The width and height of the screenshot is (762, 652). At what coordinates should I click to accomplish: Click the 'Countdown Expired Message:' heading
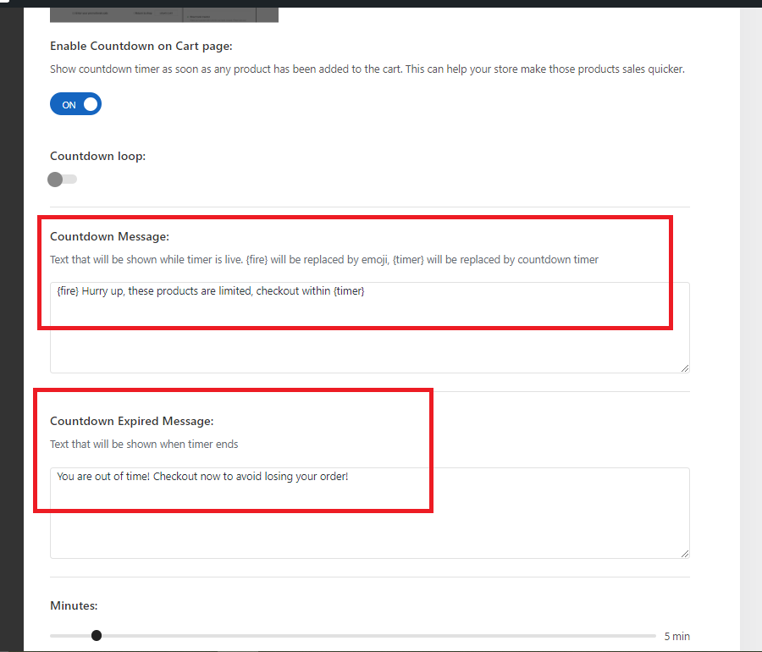point(132,421)
